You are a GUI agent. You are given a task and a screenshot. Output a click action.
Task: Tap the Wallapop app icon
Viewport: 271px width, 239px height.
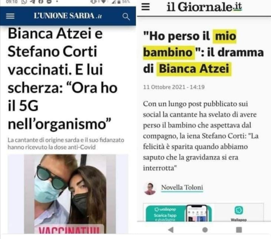239,210
